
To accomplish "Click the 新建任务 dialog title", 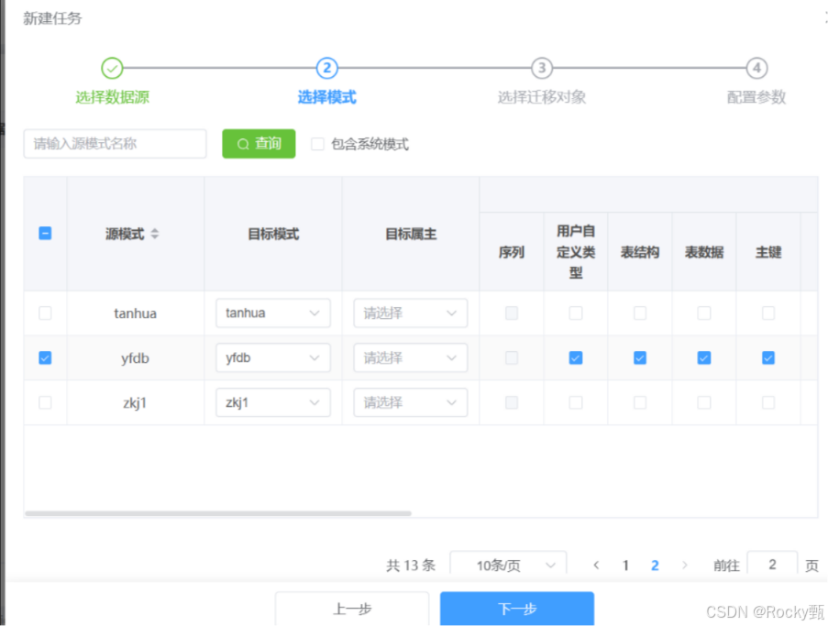I will pos(52,18).
